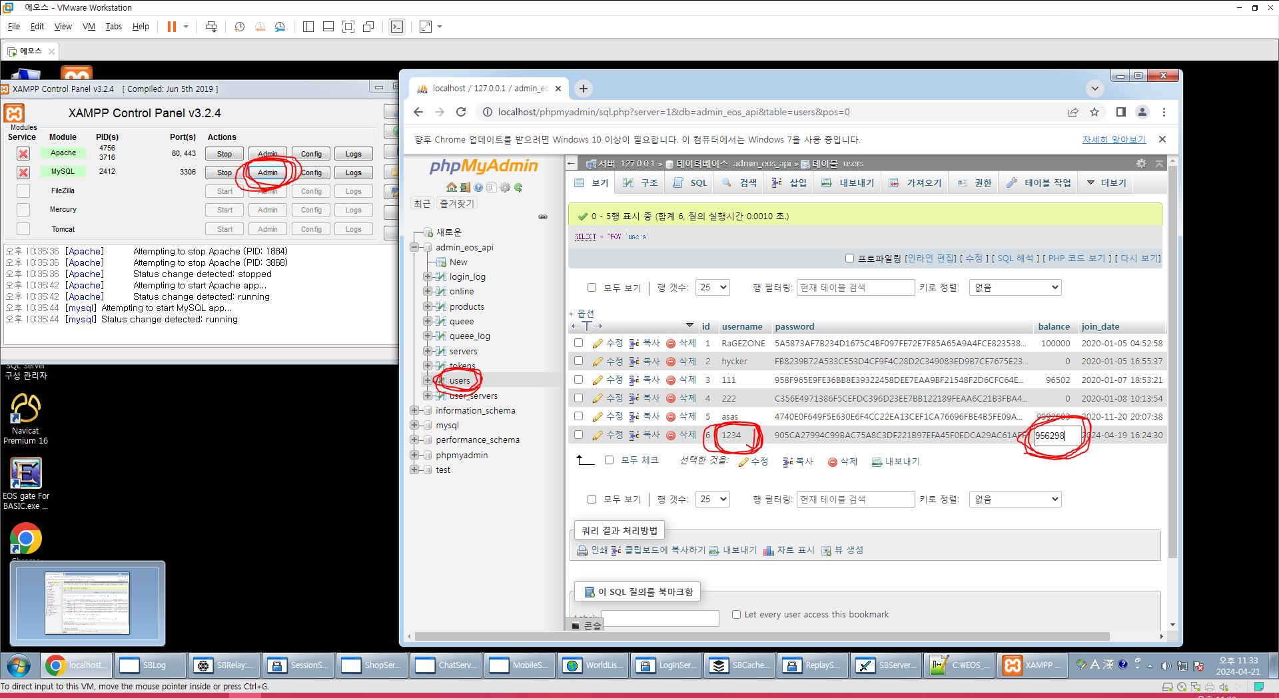Tick the checkbox for RaGEZONE row
Image resolution: width=1279 pixels, height=698 pixels.
coord(578,343)
